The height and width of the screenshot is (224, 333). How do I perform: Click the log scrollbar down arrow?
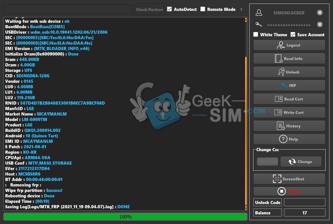point(246,208)
